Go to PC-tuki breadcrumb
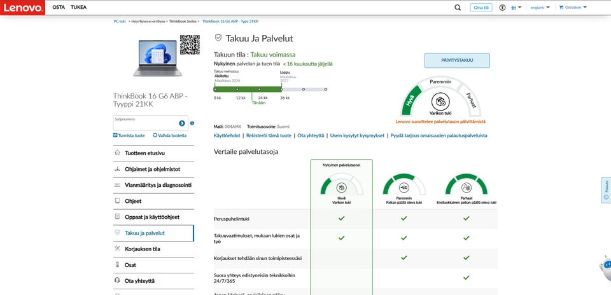611x295 pixels. pyautogui.click(x=120, y=22)
